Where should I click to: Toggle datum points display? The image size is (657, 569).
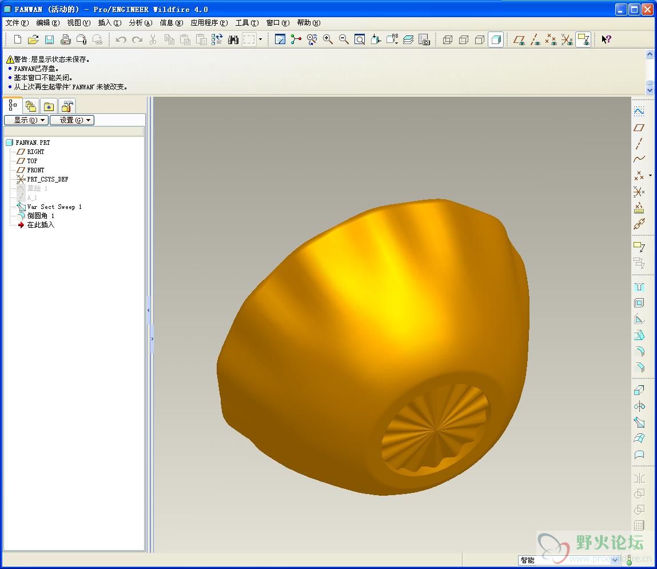[x=551, y=39]
